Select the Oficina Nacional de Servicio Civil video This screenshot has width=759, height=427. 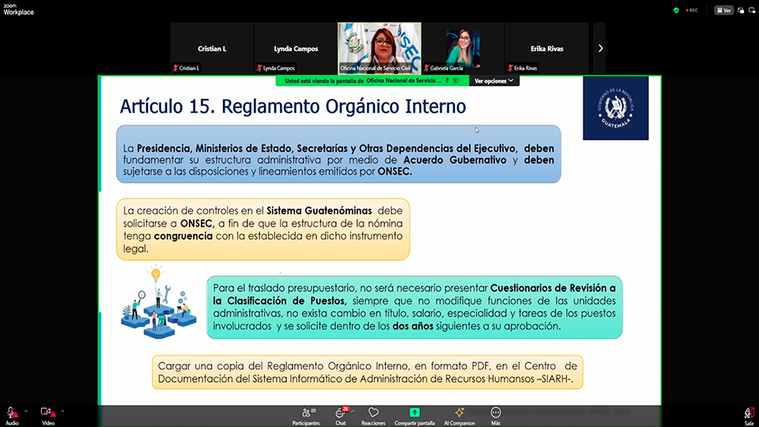[x=379, y=47]
